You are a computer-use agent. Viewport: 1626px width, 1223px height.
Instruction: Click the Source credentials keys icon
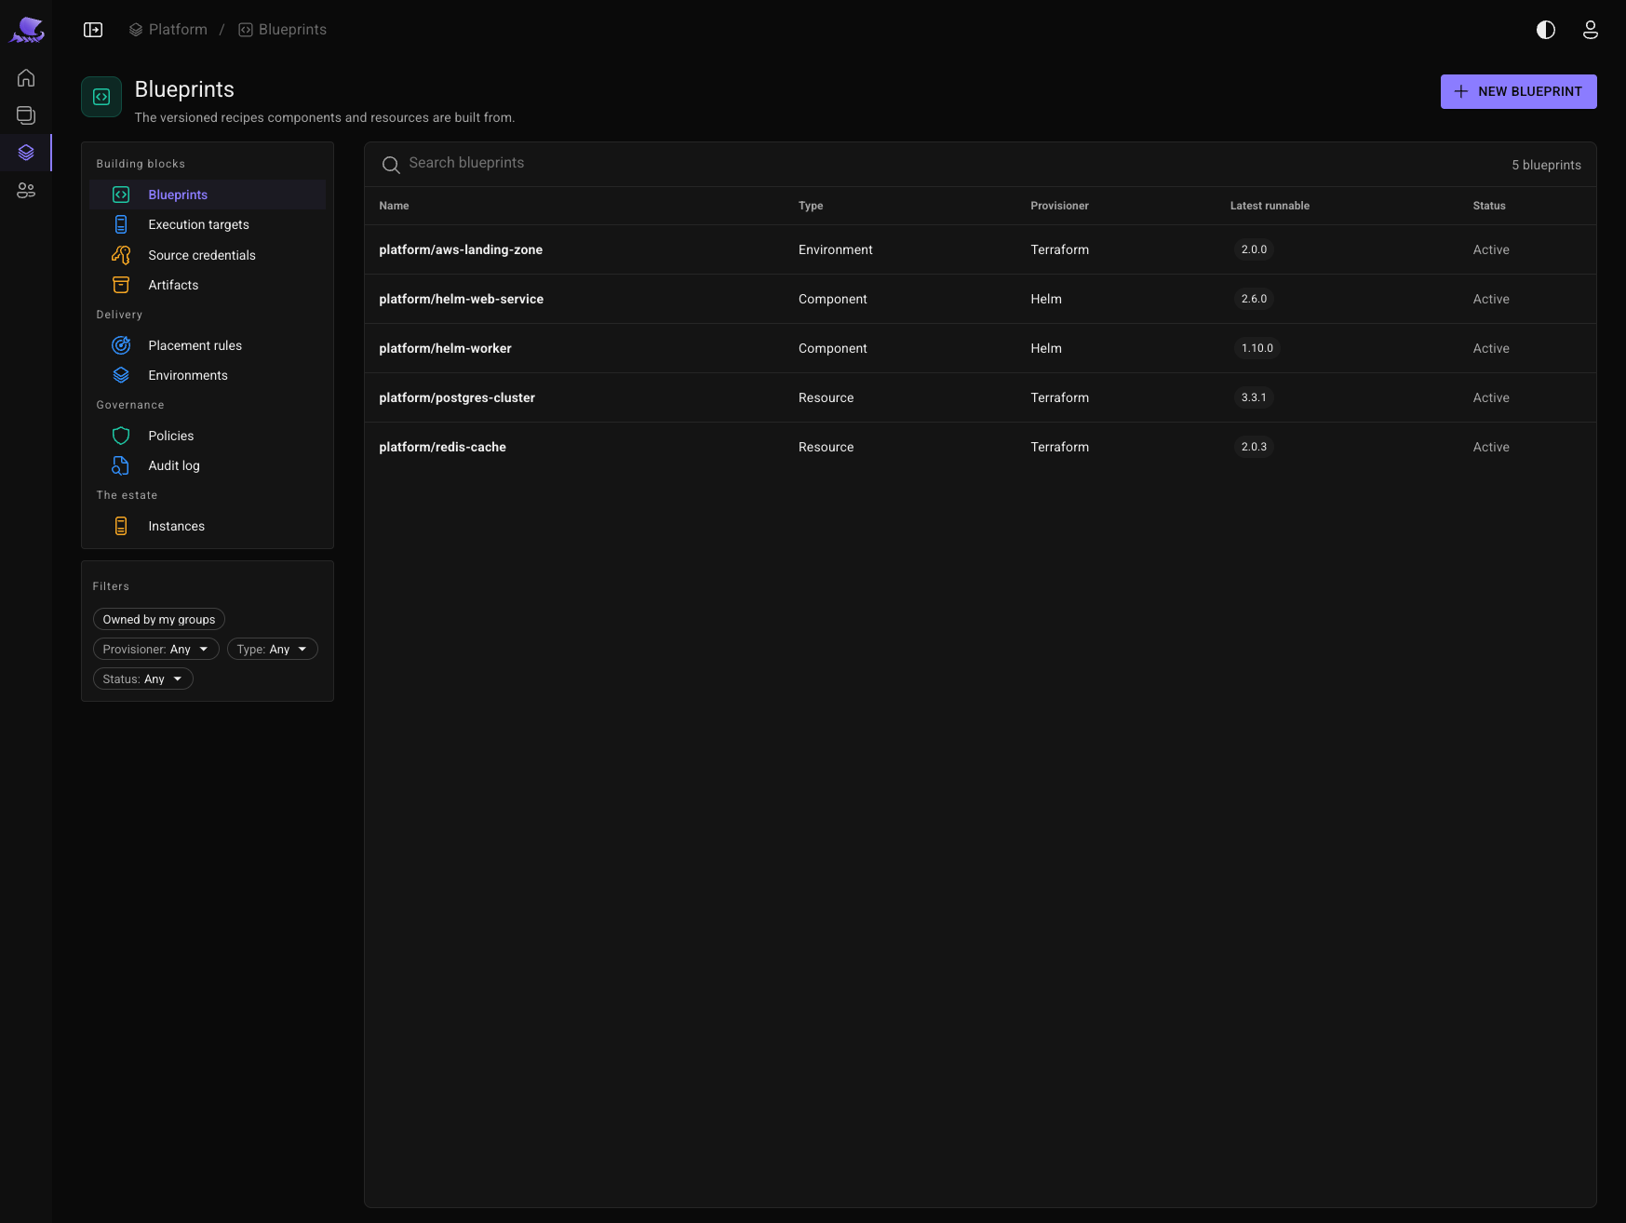tap(121, 255)
